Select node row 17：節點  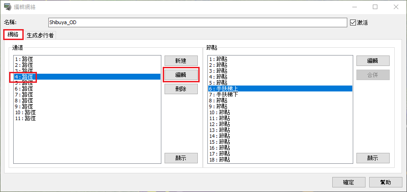(x=280, y=154)
